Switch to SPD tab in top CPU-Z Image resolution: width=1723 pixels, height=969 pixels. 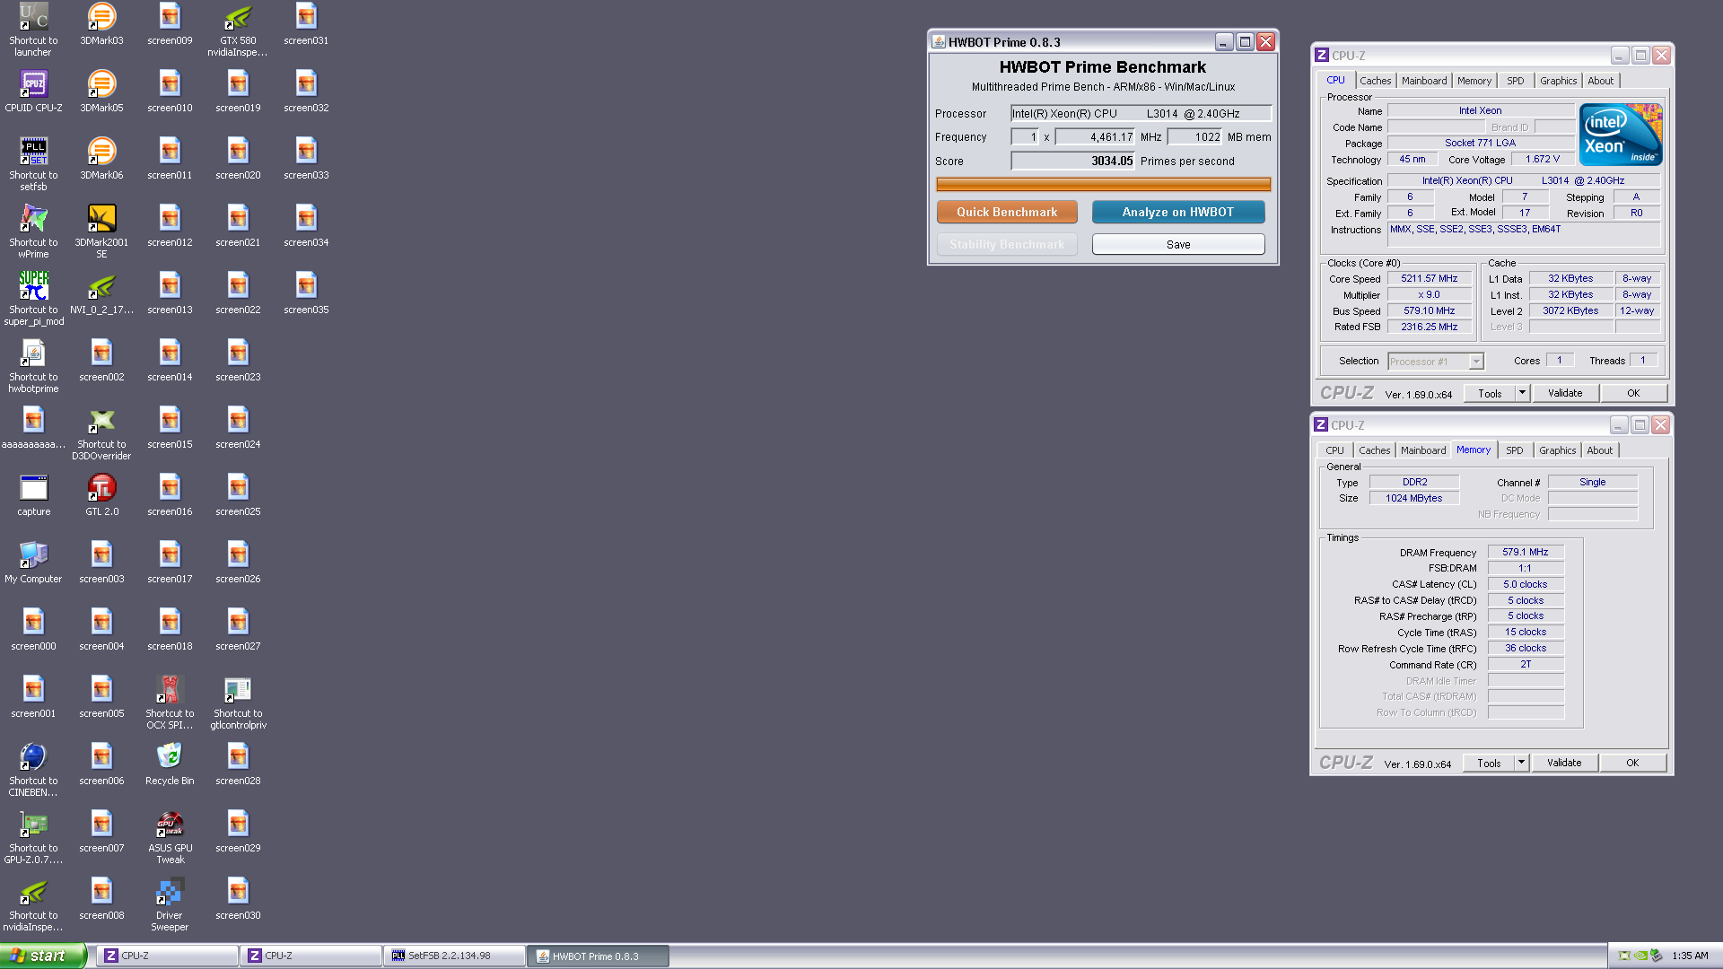click(x=1515, y=81)
